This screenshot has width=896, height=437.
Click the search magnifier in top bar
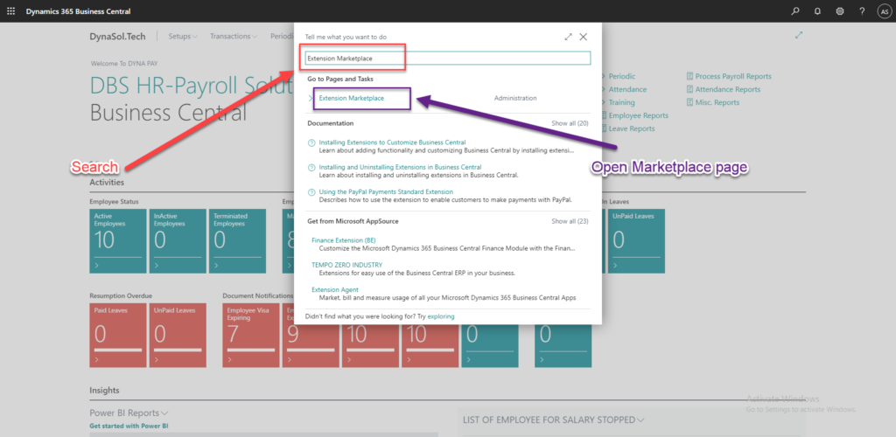pos(794,11)
